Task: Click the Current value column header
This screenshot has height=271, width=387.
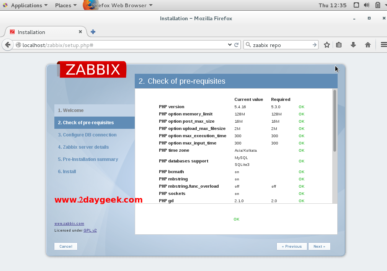Action: (248, 99)
